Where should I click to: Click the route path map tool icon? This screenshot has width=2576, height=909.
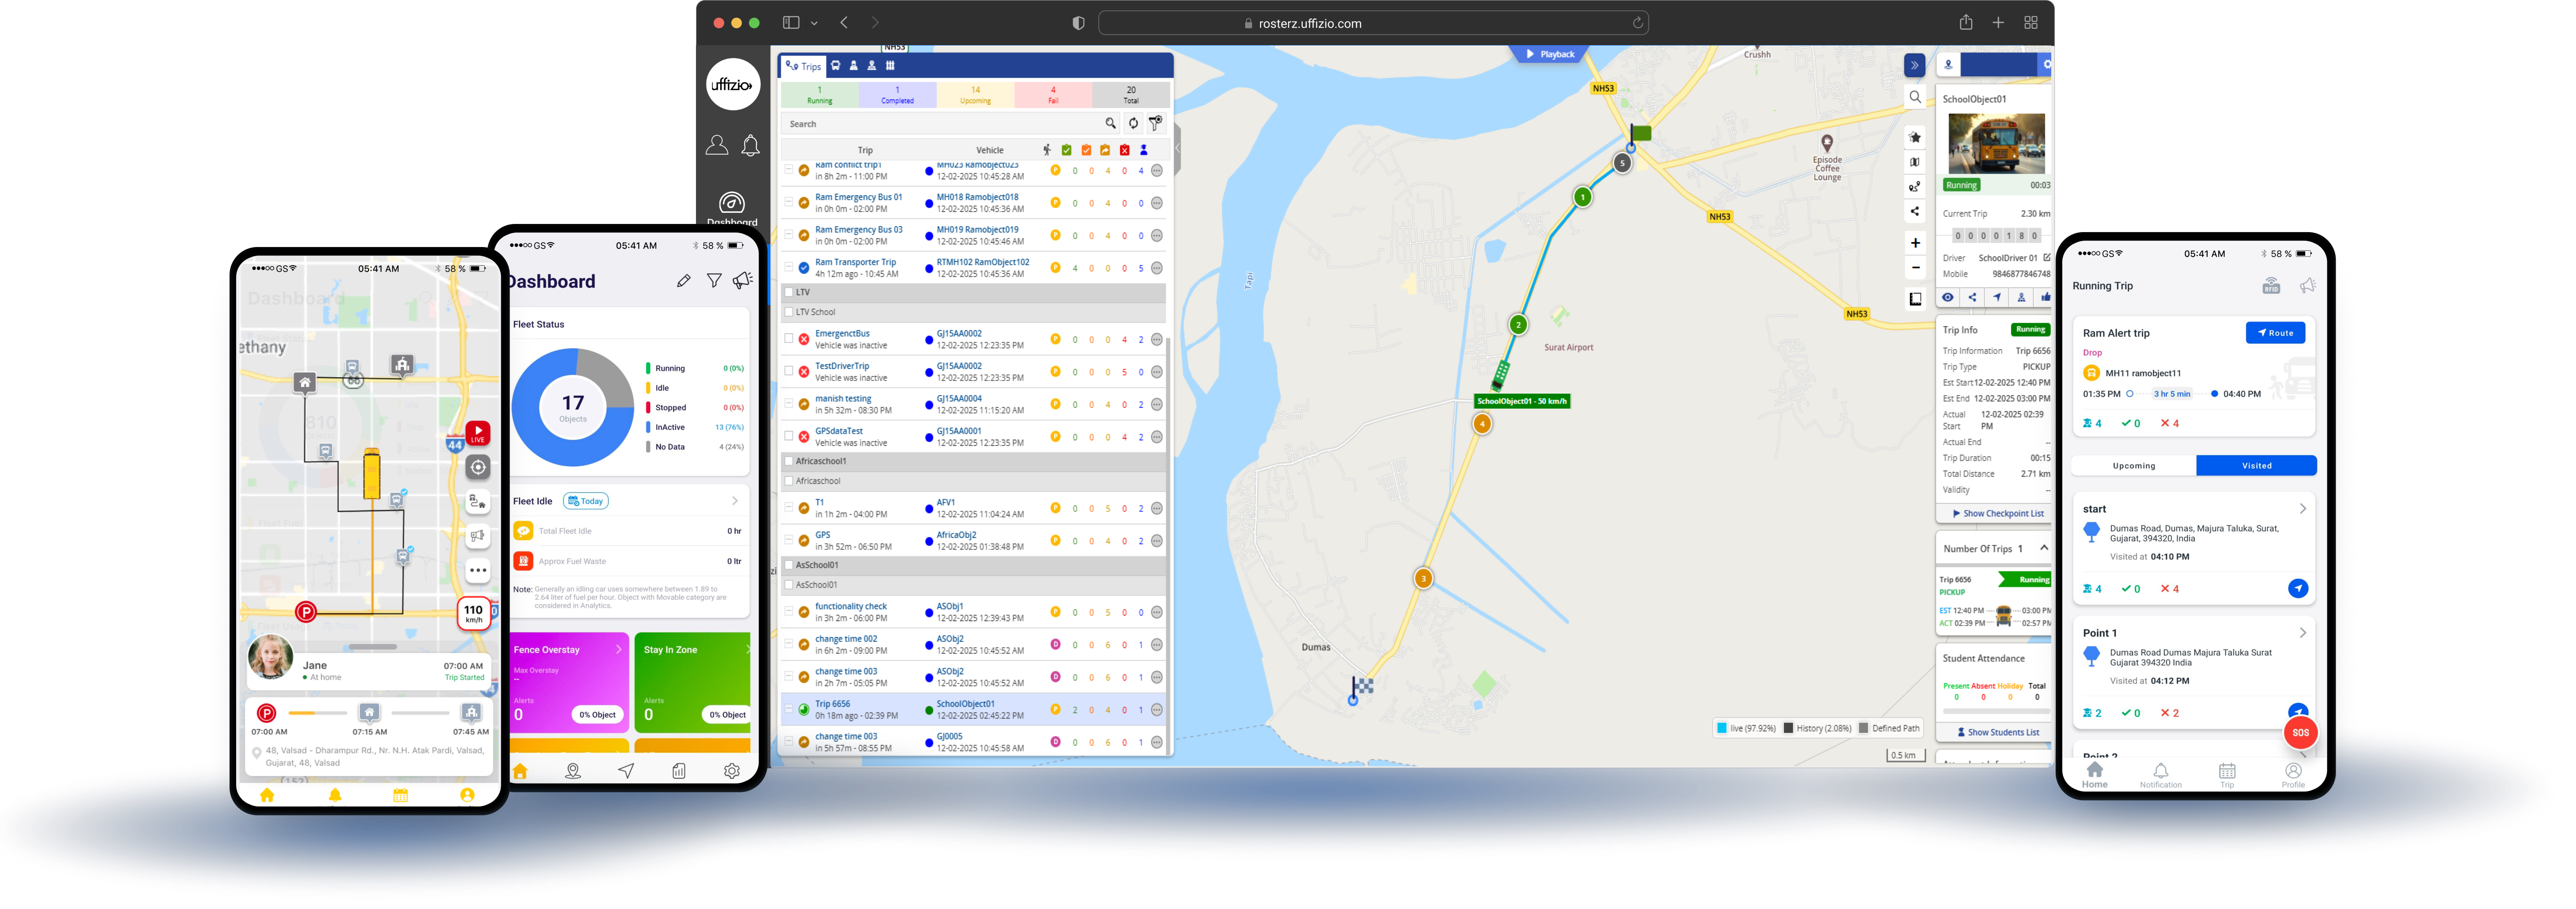[1915, 187]
